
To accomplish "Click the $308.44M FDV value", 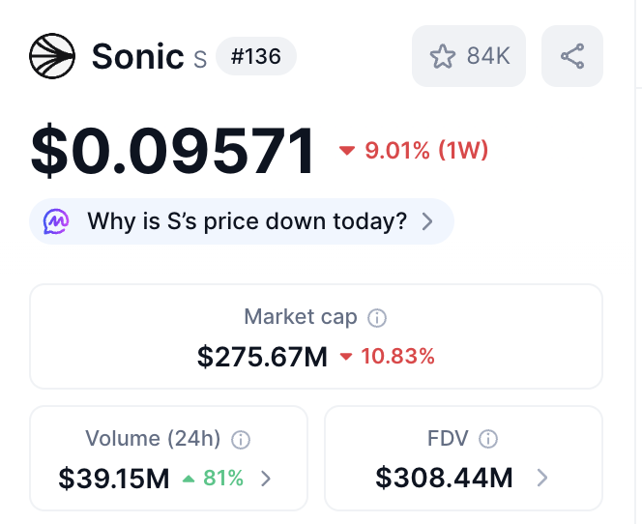I will [445, 478].
